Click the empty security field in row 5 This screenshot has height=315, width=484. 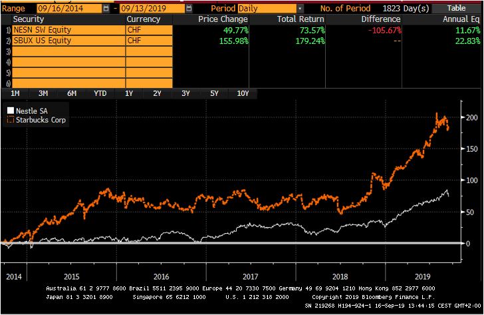(68, 73)
